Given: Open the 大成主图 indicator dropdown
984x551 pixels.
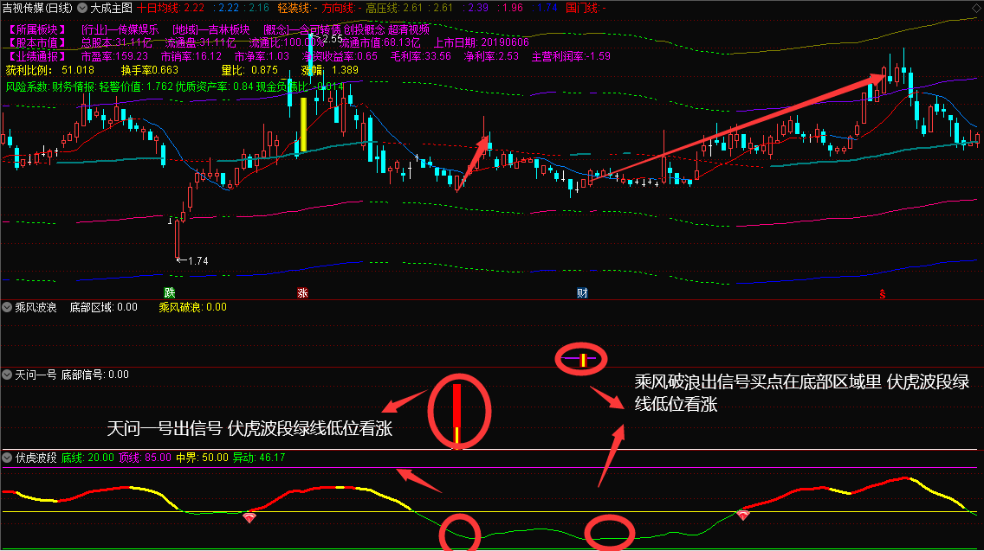Looking at the screenshot, I should click(83, 8).
